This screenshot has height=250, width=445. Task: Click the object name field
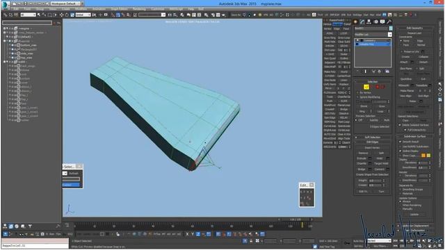tap(371, 28)
